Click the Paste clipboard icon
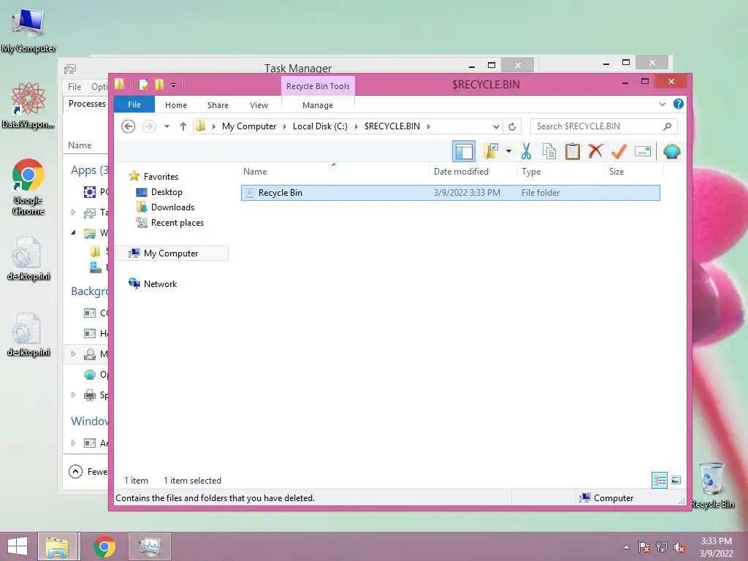 coord(573,152)
